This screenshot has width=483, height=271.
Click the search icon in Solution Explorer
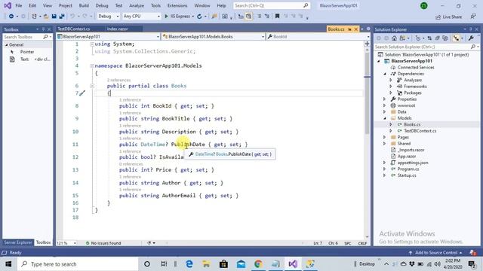[x=473, y=47]
